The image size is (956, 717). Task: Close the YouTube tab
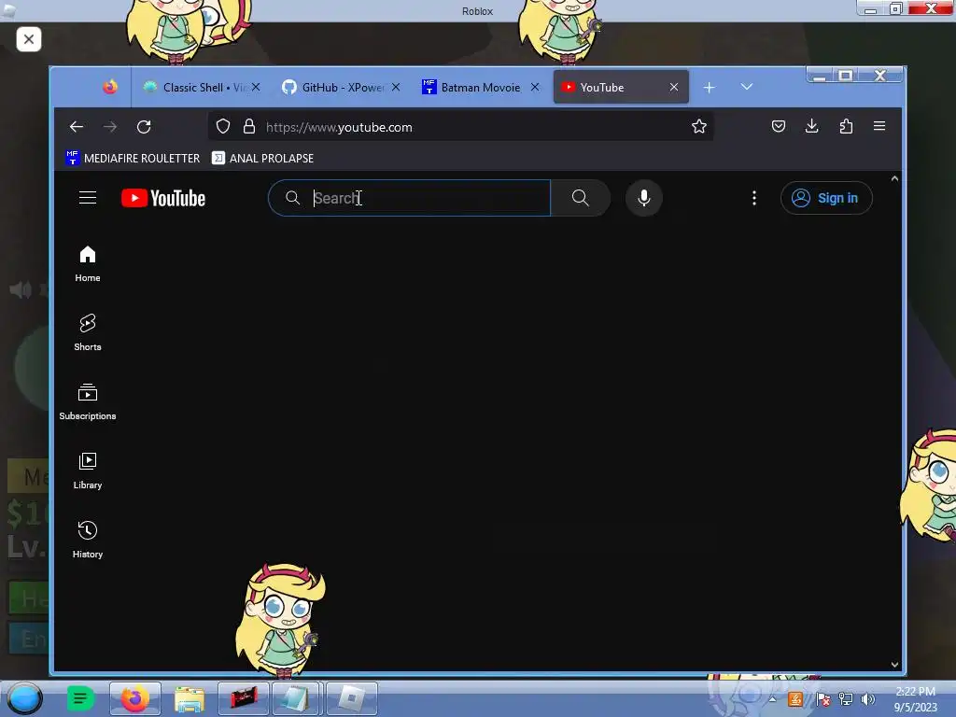tap(674, 87)
